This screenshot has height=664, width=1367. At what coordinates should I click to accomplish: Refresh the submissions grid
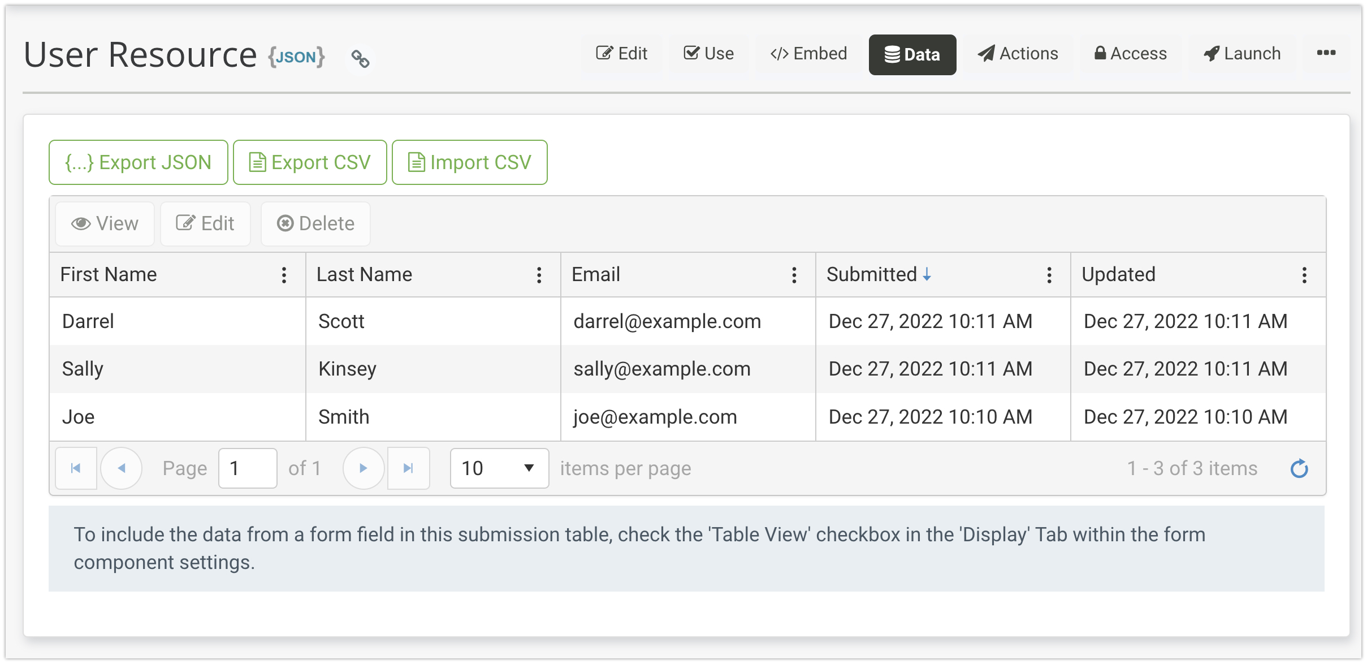(1299, 468)
